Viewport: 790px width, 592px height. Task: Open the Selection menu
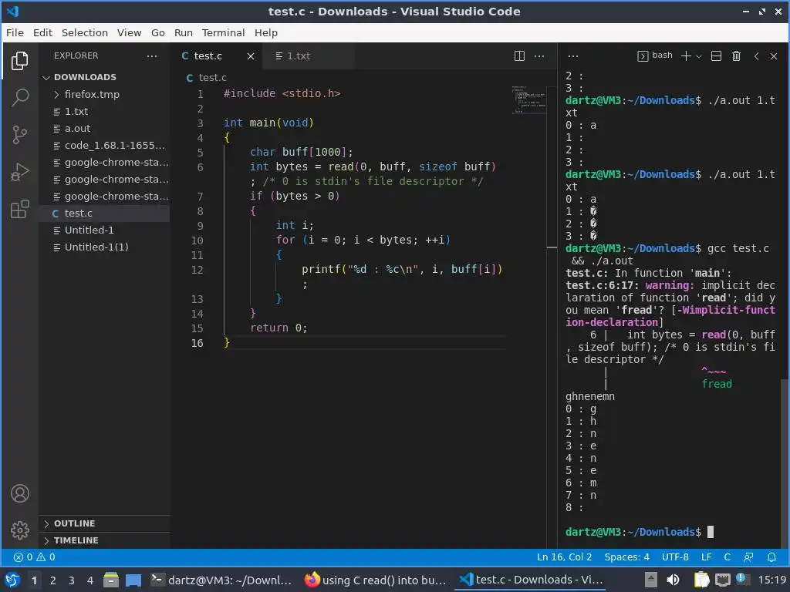(85, 32)
